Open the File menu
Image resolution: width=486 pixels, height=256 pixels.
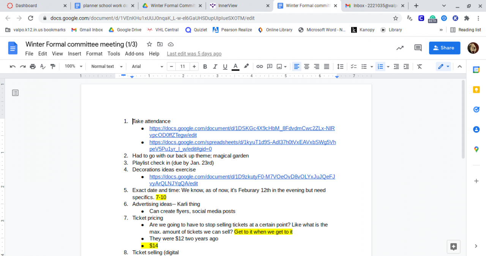click(x=29, y=54)
